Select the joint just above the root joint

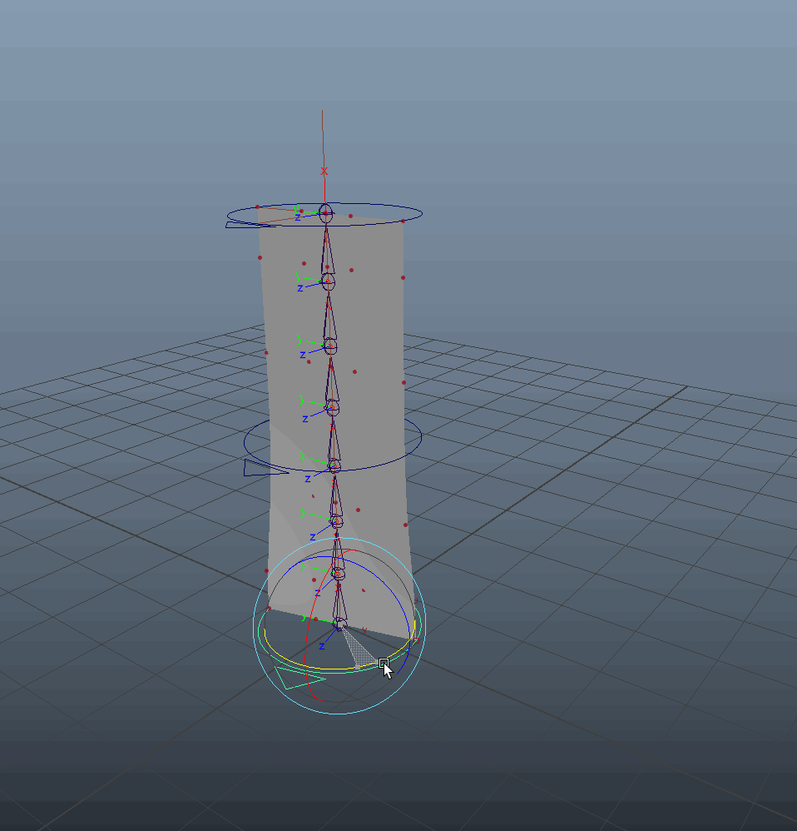coord(338,574)
